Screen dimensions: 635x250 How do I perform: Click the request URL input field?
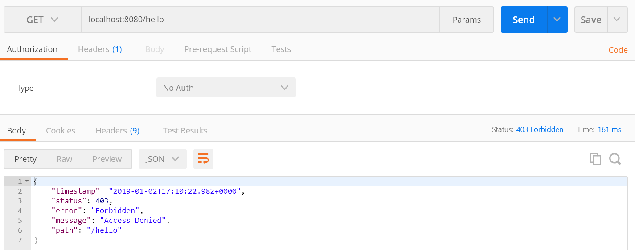point(260,20)
